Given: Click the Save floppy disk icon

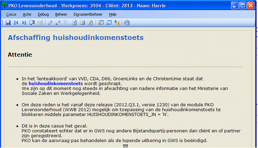Looking at the screenshot, I should (8, 23).
